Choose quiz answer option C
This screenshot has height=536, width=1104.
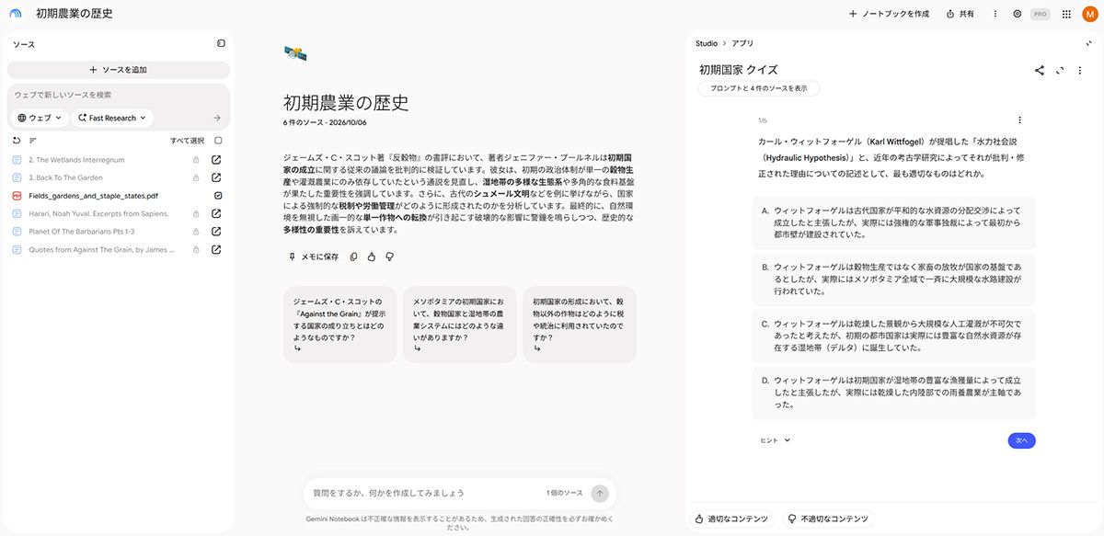pos(894,336)
